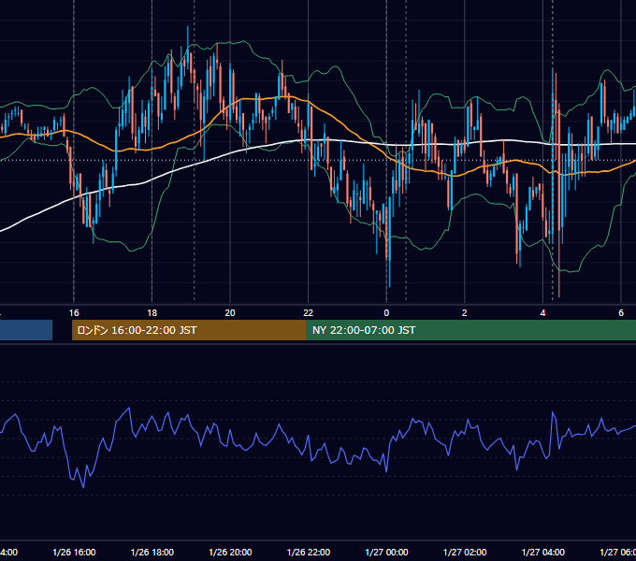Click the 6 hour label on upper time axis
Viewport: 636px width, 561px height.
tap(621, 313)
